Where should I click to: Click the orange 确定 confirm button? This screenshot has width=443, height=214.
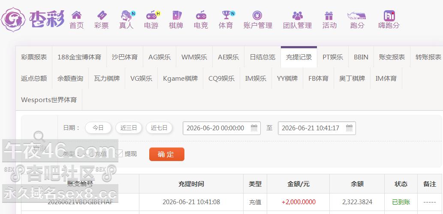point(167,154)
